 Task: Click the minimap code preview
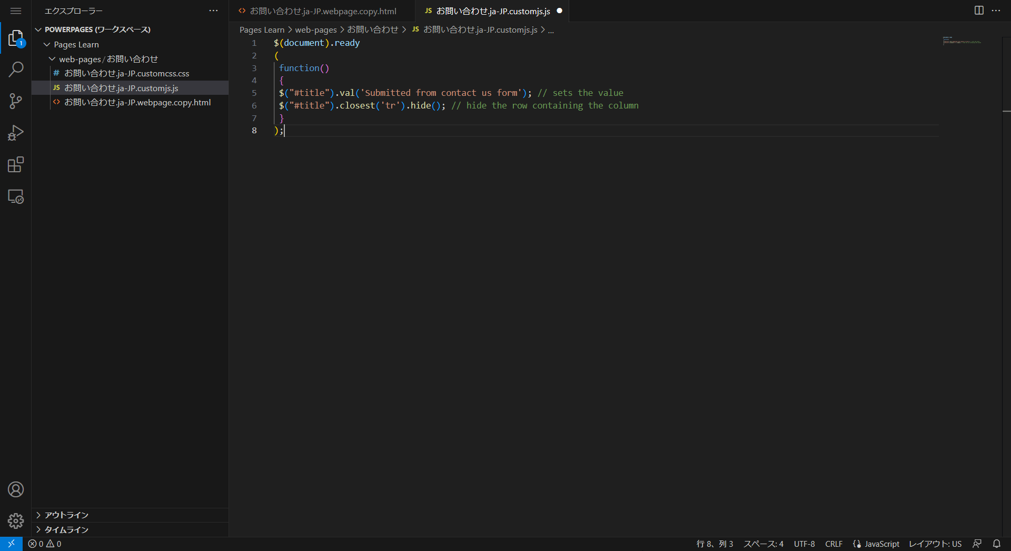pyautogui.click(x=962, y=41)
